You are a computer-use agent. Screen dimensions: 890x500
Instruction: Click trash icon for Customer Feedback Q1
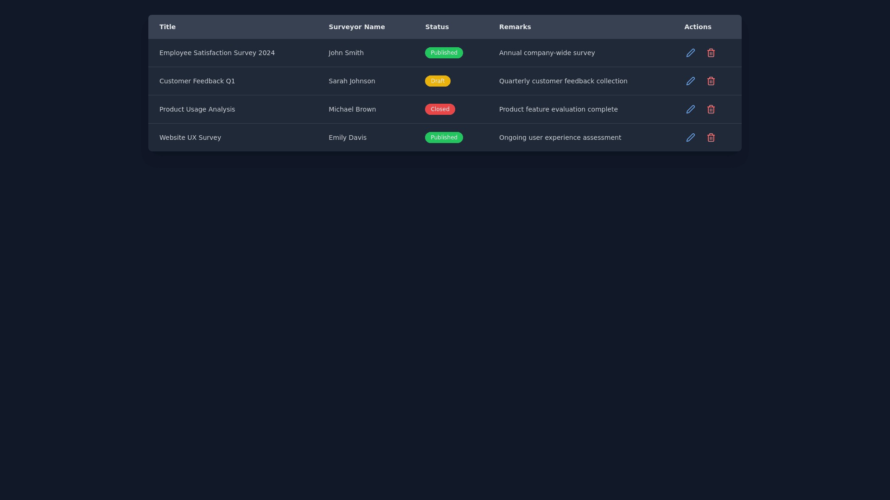pos(711,81)
